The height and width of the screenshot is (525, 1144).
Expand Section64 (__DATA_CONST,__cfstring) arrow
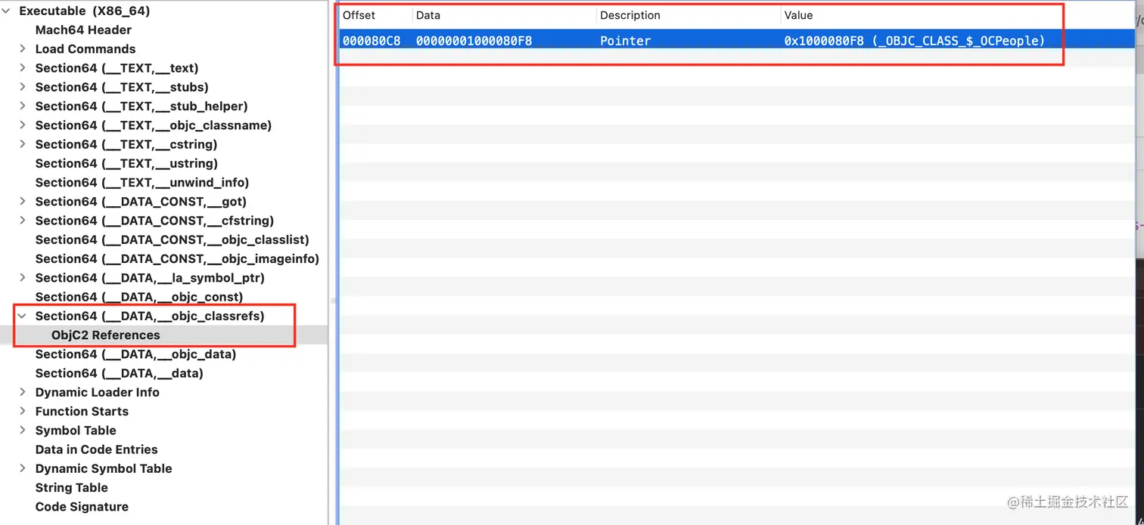click(x=23, y=221)
